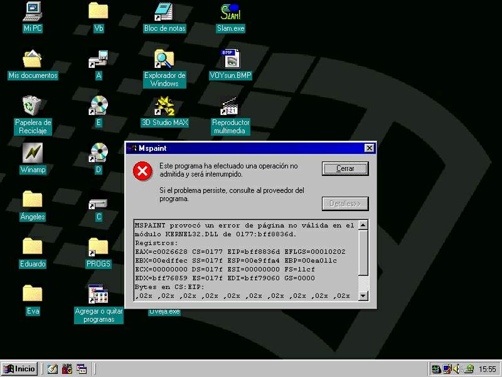Click the PROGS folder icon
The height and width of the screenshot is (377, 502).
click(x=99, y=247)
